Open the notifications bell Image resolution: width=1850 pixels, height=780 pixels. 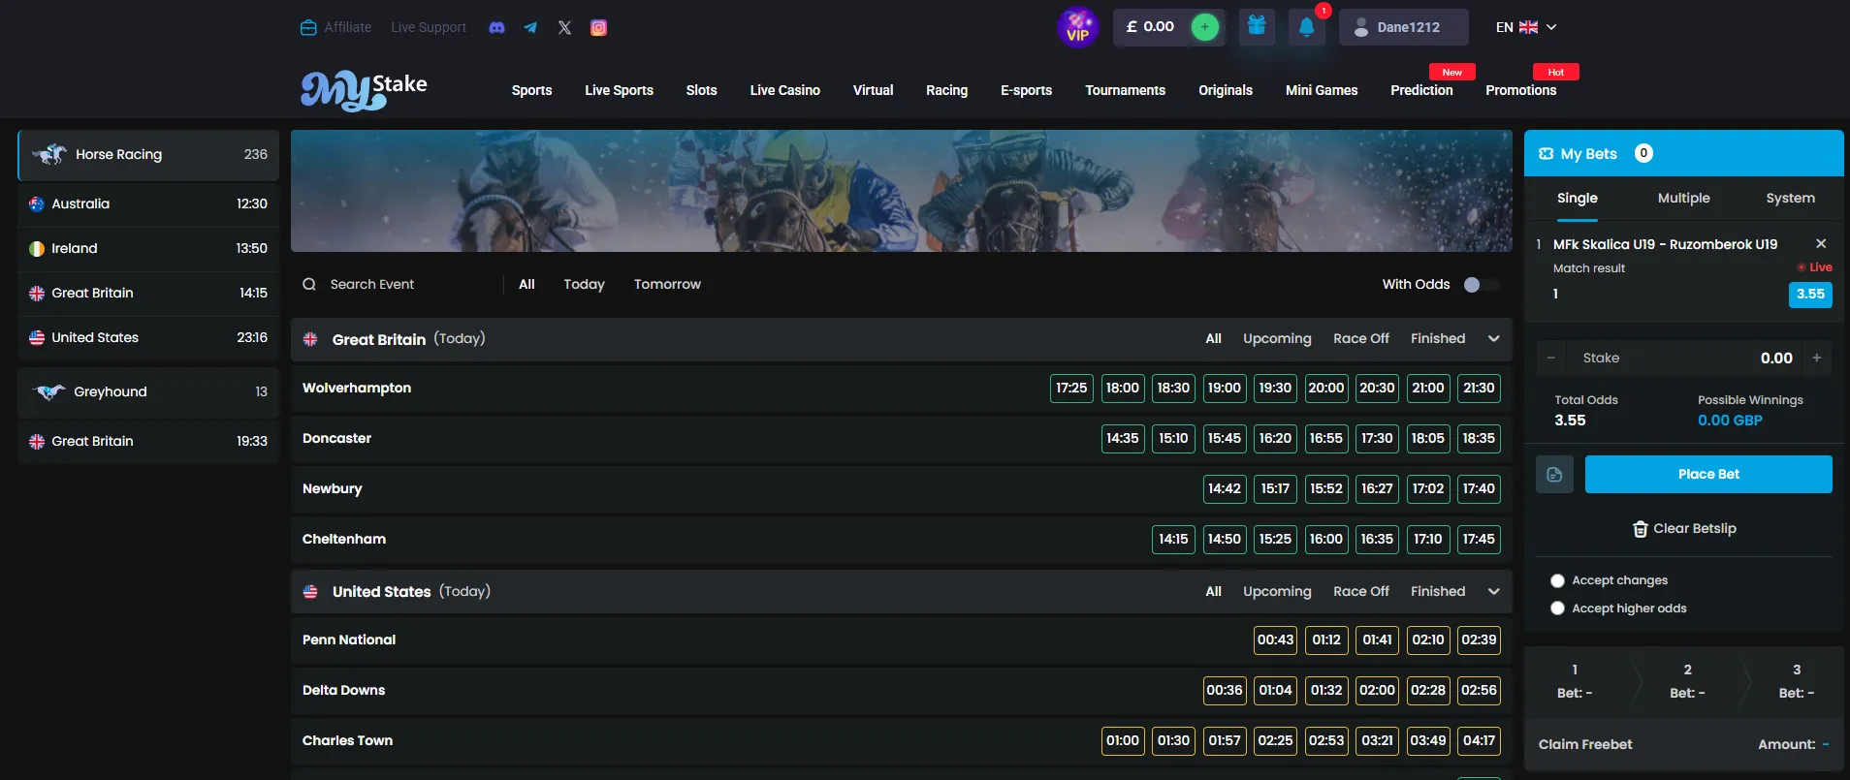pyautogui.click(x=1307, y=27)
